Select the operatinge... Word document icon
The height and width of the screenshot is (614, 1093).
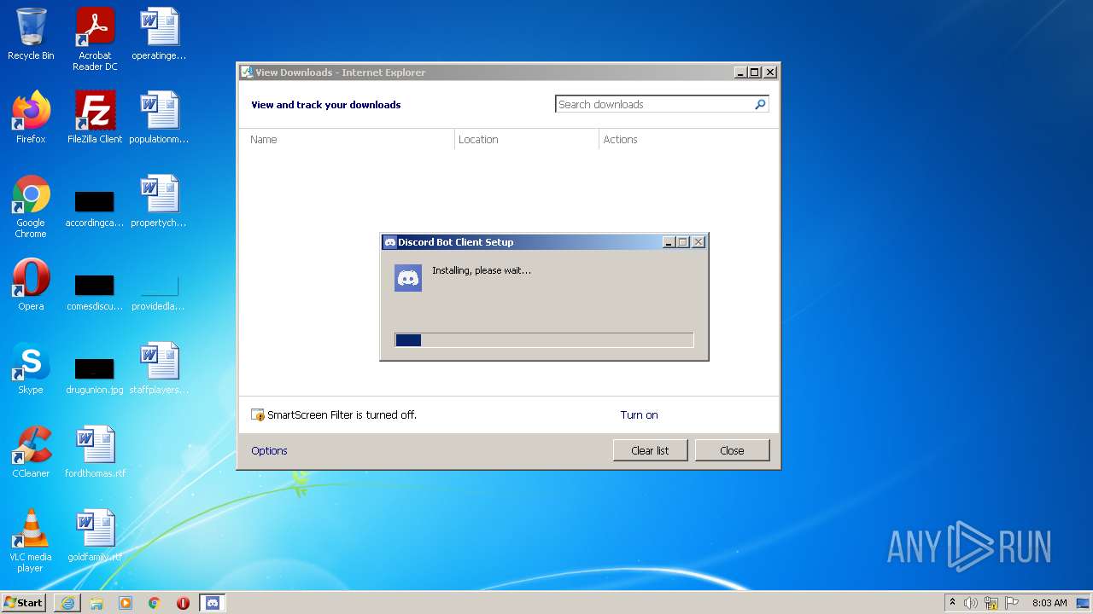coord(159,34)
